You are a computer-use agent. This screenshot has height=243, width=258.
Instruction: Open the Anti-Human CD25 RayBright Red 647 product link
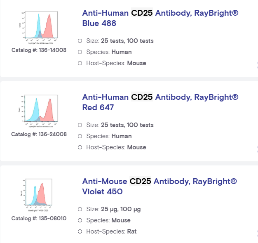pos(160,102)
